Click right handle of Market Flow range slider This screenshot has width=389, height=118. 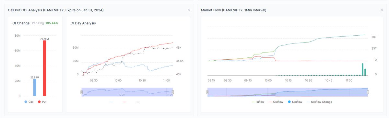(x=368, y=92)
